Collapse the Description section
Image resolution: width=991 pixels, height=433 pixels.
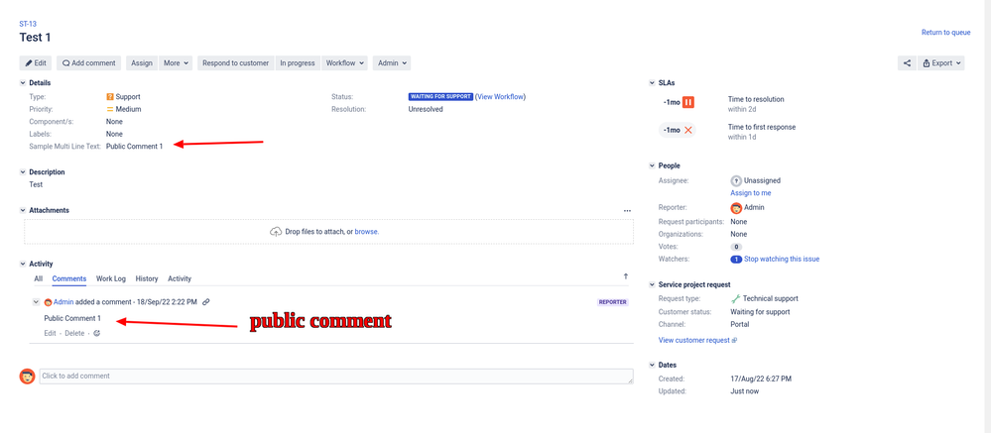[23, 171]
